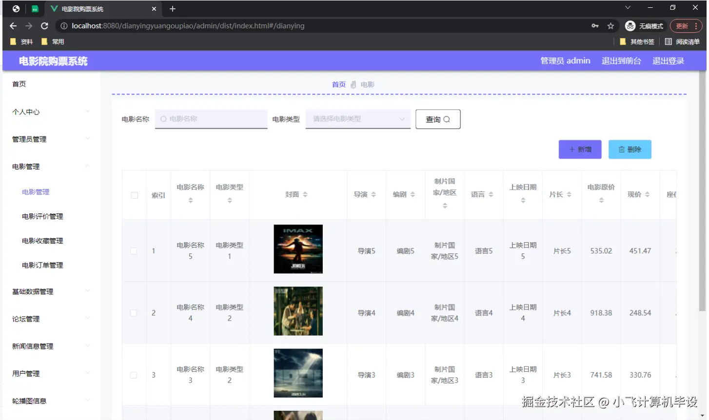Click the 新增 add button
Image resolution: width=709 pixels, height=420 pixels.
[580, 150]
